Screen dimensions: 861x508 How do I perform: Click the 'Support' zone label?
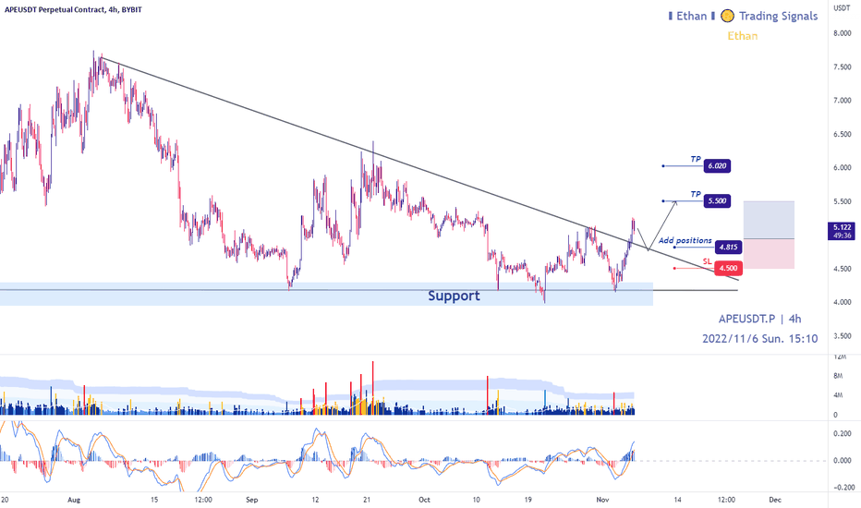pos(454,296)
